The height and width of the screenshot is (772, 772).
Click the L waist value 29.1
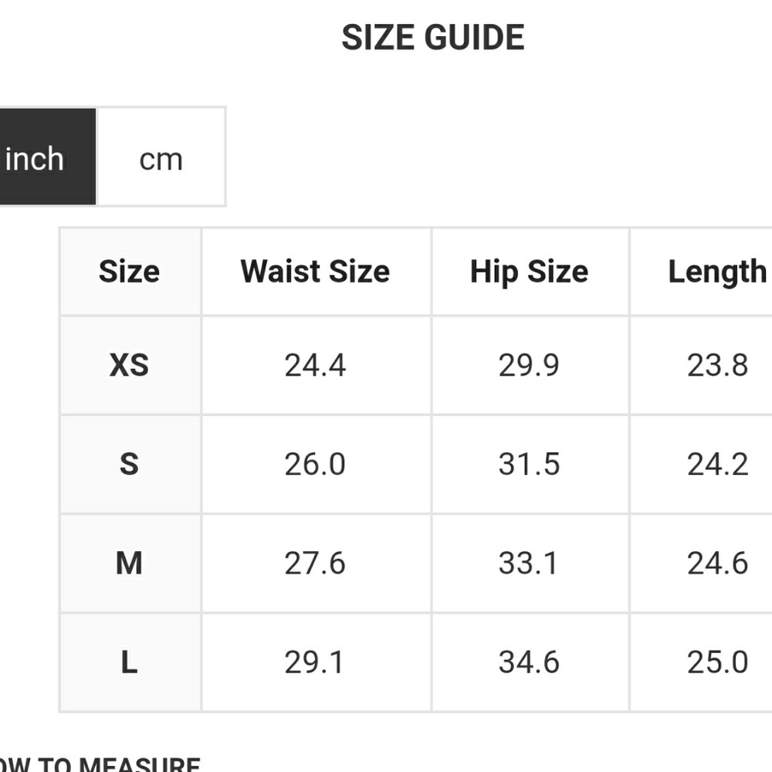coord(315,662)
